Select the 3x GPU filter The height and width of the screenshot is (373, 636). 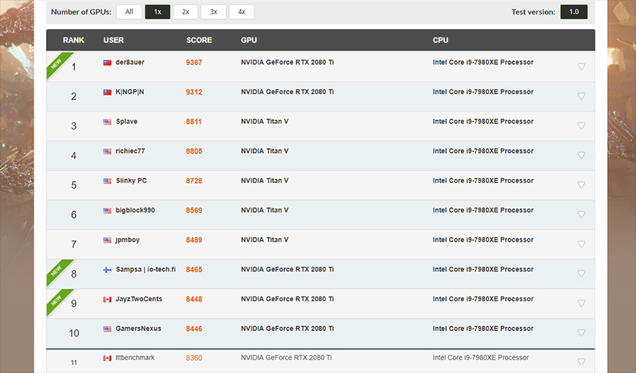click(x=214, y=11)
